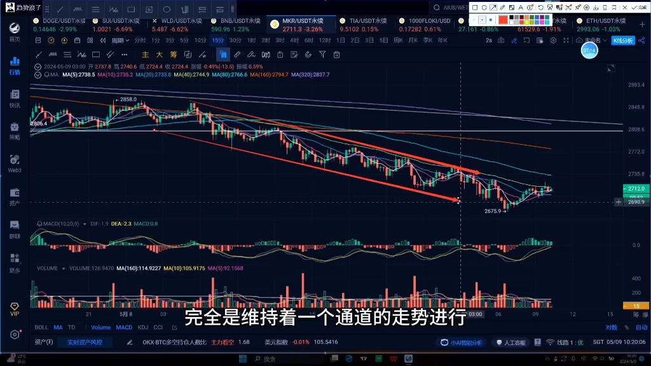Choose the largest brush size dot
651x366 pixels.
[491, 20]
